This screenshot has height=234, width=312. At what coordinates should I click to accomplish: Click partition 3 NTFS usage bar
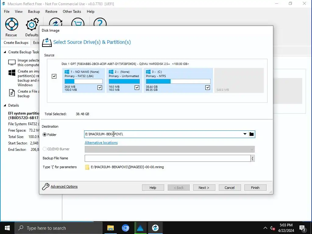(178, 81)
